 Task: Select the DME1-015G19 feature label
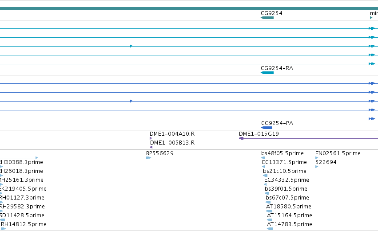[259, 134]
